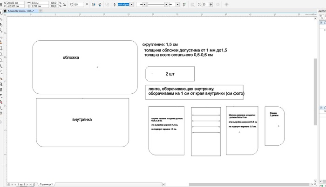Viewport: 326px width, 187px height.
Task: Click the close curve icon
Action: coord(184,4)
